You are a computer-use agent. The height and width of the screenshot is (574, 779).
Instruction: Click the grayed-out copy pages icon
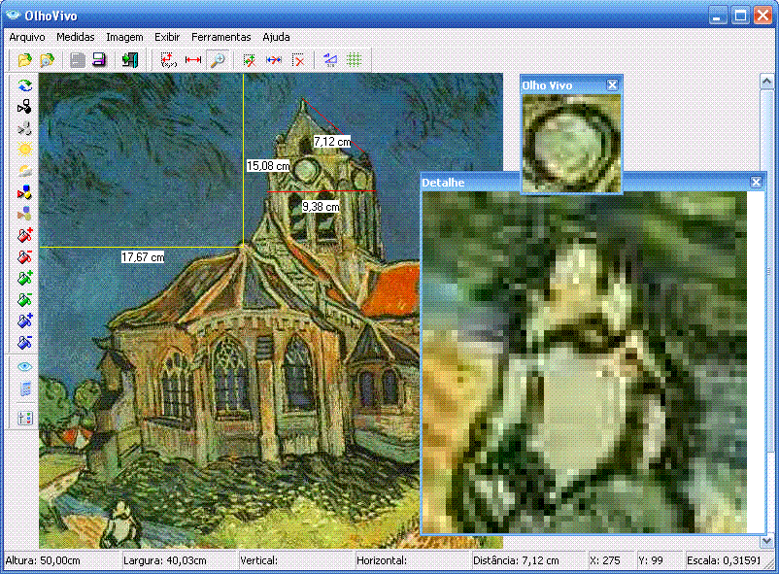77,60
